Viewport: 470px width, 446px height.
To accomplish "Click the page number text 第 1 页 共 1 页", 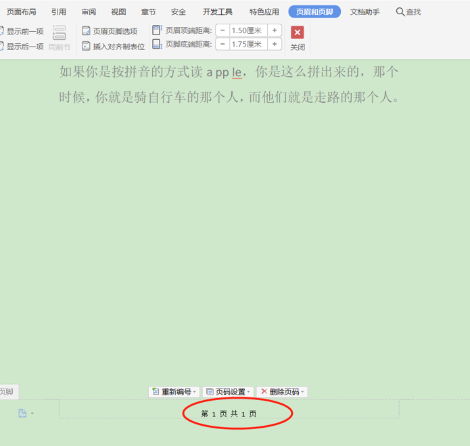I will point(229,414).
